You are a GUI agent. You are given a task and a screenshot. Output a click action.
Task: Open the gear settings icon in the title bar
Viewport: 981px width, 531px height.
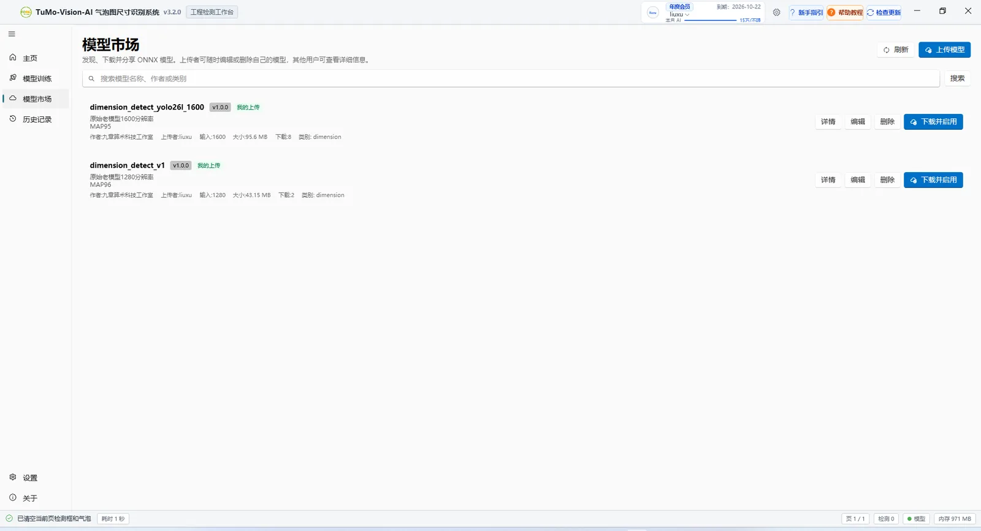(777, 12)
